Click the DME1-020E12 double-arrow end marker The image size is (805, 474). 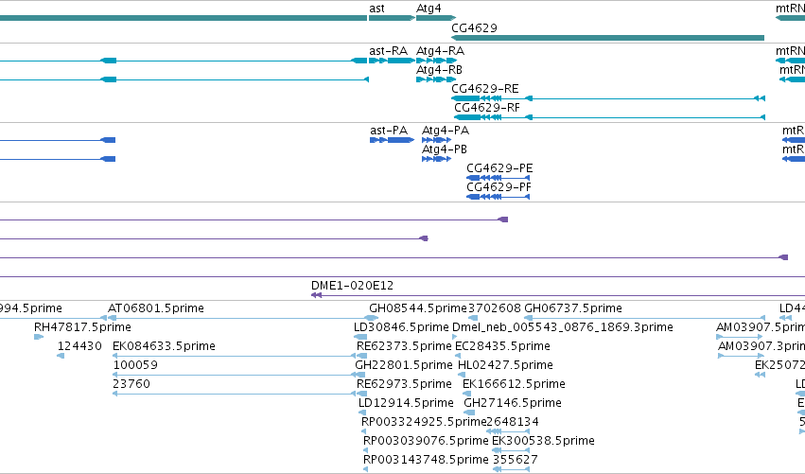click(316, 295)
